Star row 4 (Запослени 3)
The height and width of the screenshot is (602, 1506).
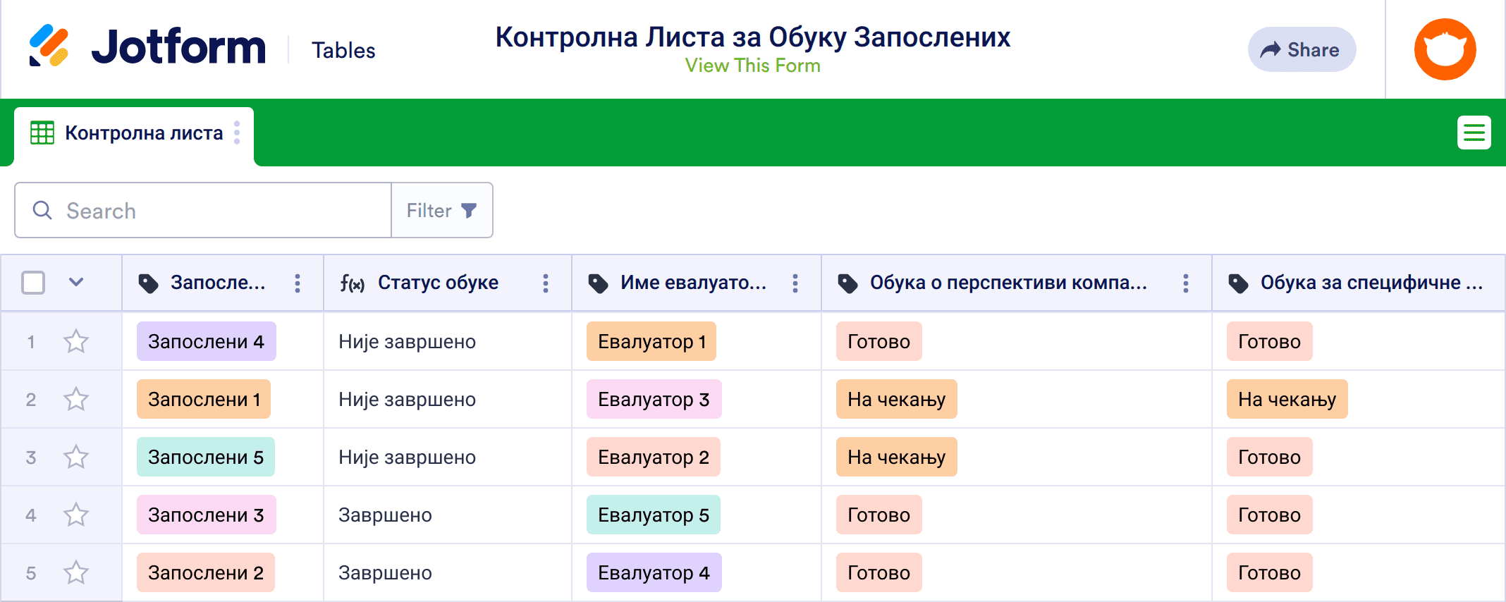click(x=76, y=515)
